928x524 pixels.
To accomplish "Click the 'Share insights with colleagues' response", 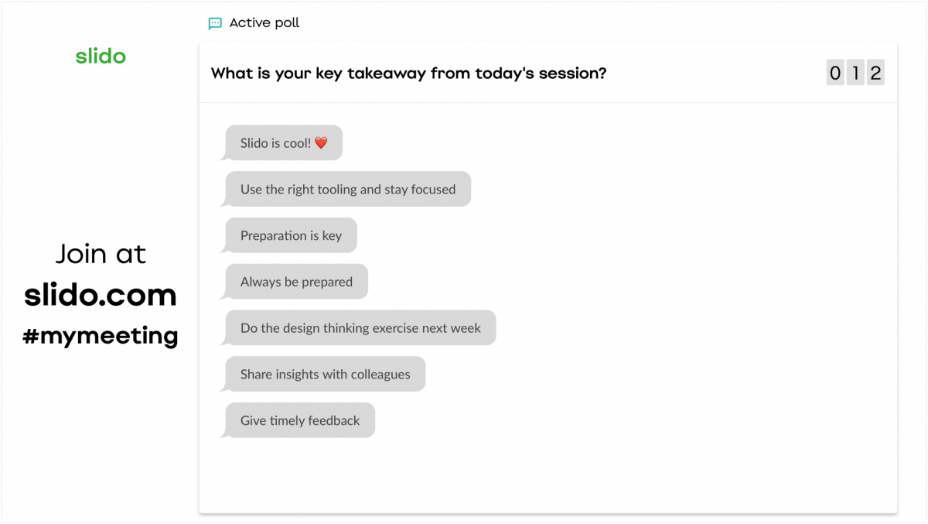I will [x=325, y=374].
